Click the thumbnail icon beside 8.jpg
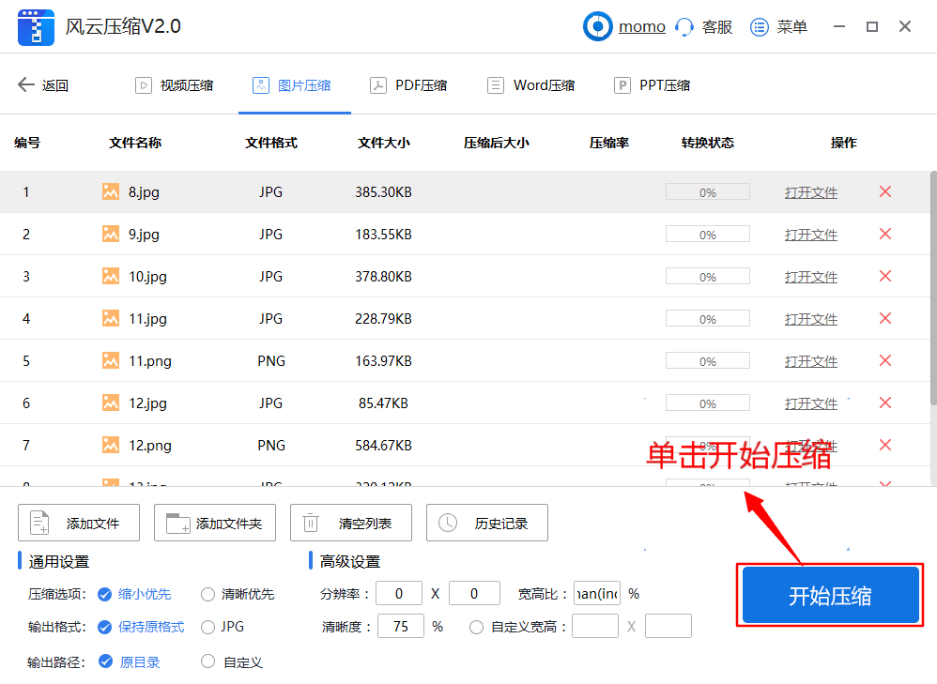The width and height of the screenshot is (937, 684). tap(114, 191)
